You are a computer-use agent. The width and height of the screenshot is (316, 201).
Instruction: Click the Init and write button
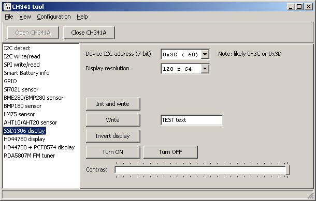pyautogui.click(x=113, y=104)
